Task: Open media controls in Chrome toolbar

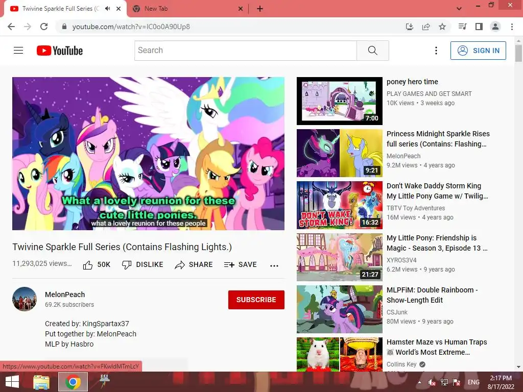Action: pyautogui.click(x=462, y=27)
